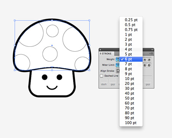
Task: Choose 4 pt stroke weight
Action: click(131, 49)
